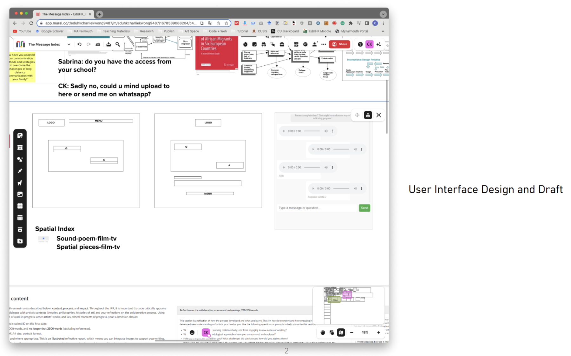Open the llama icons library
This screenshot has width=571, height=356.
click(x=20, y=183)
